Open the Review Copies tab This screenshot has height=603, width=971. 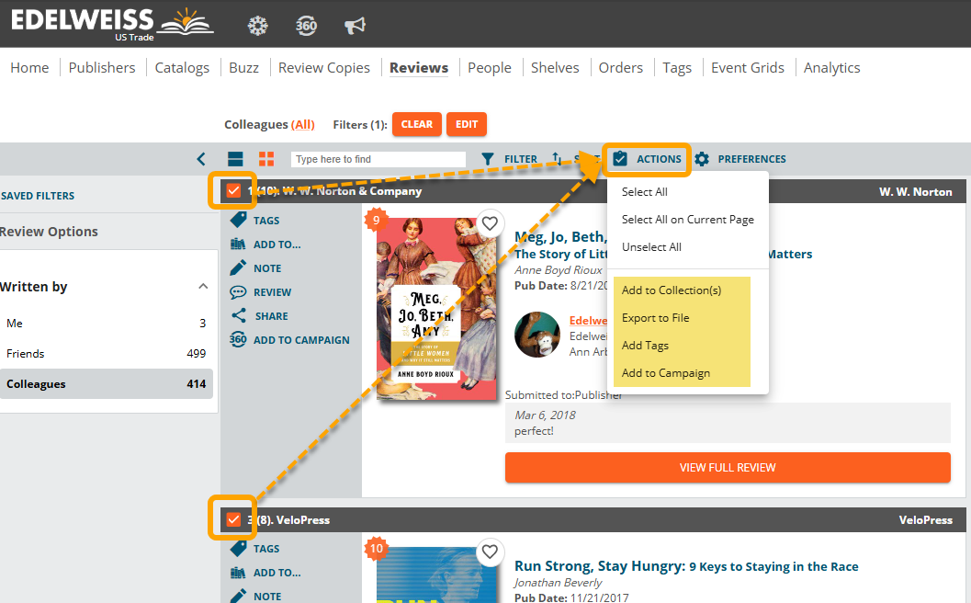click(x=324, y=67)
